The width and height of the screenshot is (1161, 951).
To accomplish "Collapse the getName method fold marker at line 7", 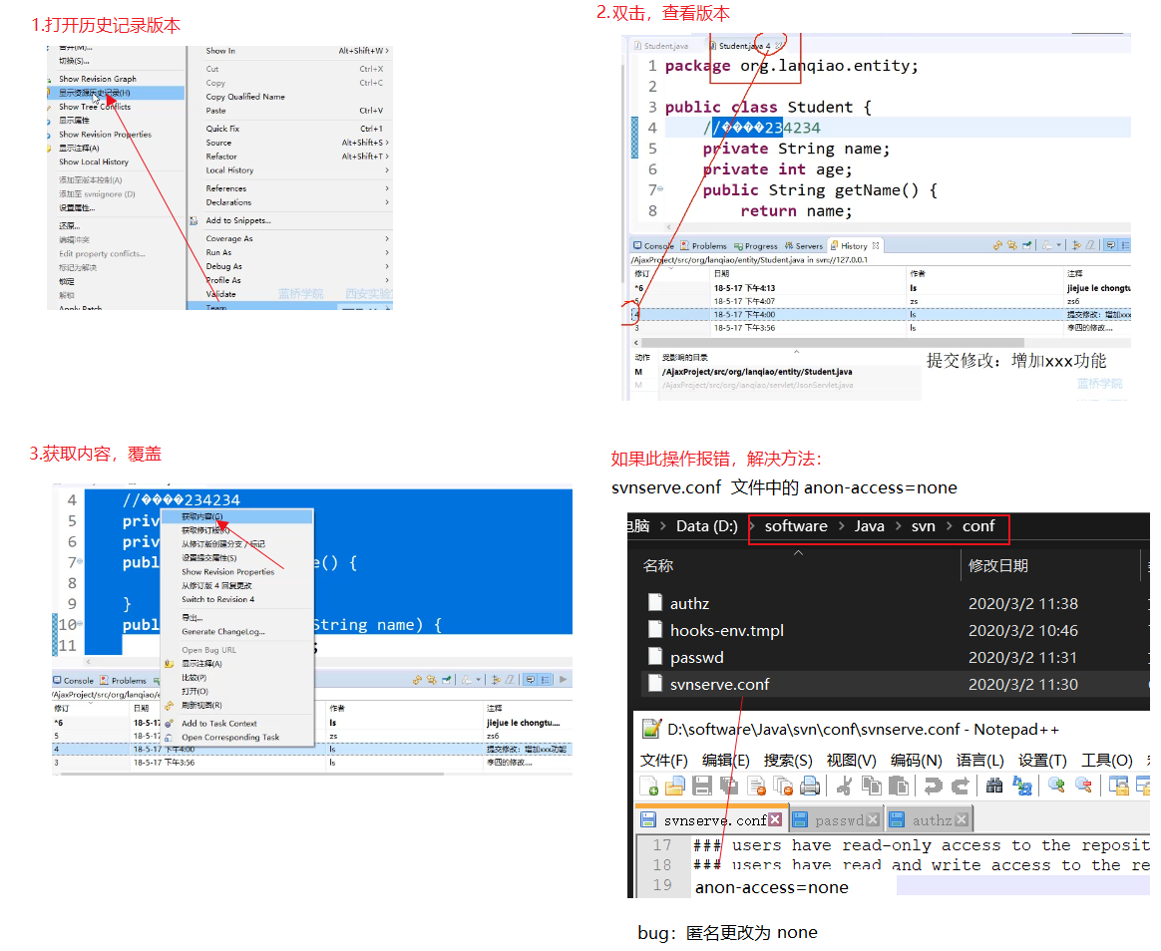I will 659,189.
